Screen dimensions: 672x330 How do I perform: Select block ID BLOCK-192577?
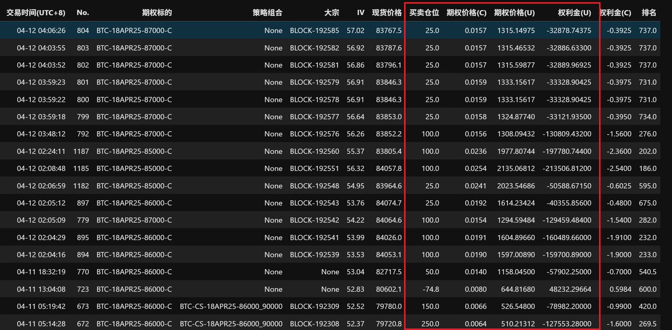(x=314, y=117)
